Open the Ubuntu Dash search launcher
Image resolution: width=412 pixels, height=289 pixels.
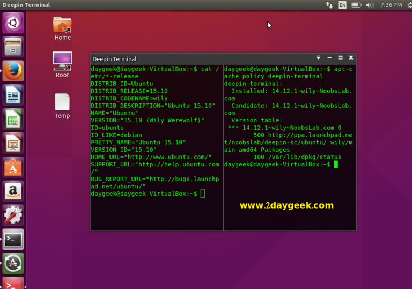pyautogui.click(x=13, y=23)
